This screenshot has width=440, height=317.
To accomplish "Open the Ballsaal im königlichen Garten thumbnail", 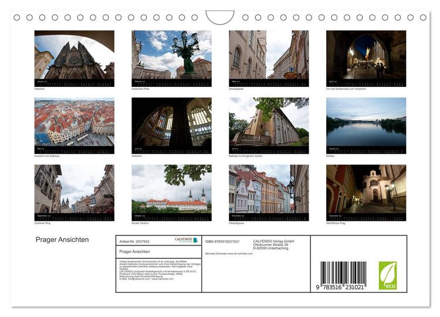I will pyautogui.click(x=269, y=126).
